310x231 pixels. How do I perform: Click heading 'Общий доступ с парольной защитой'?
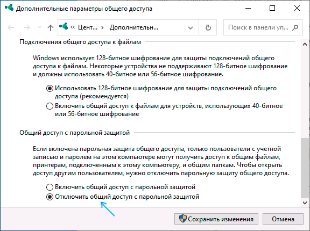pyautogui.click(x=74, y=133)
